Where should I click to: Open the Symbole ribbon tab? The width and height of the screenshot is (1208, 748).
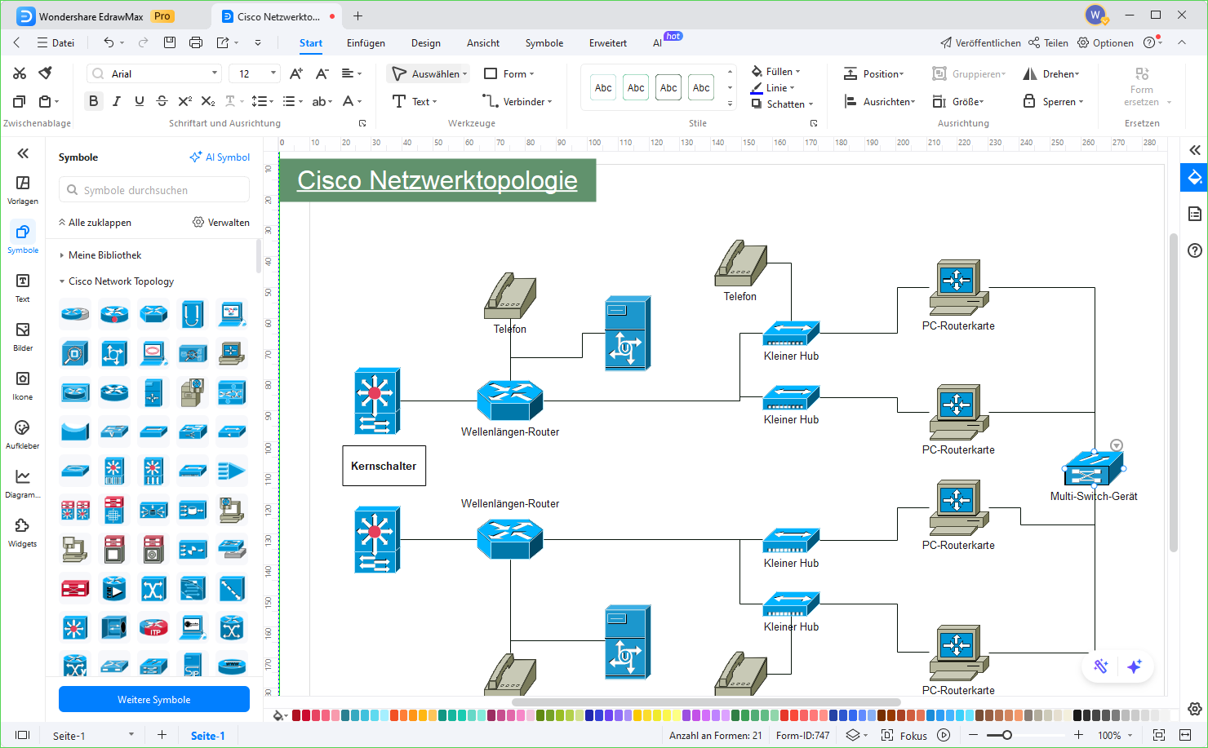point(544,43)
